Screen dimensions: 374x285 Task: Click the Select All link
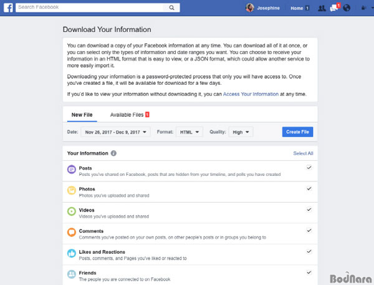(303, 153)
